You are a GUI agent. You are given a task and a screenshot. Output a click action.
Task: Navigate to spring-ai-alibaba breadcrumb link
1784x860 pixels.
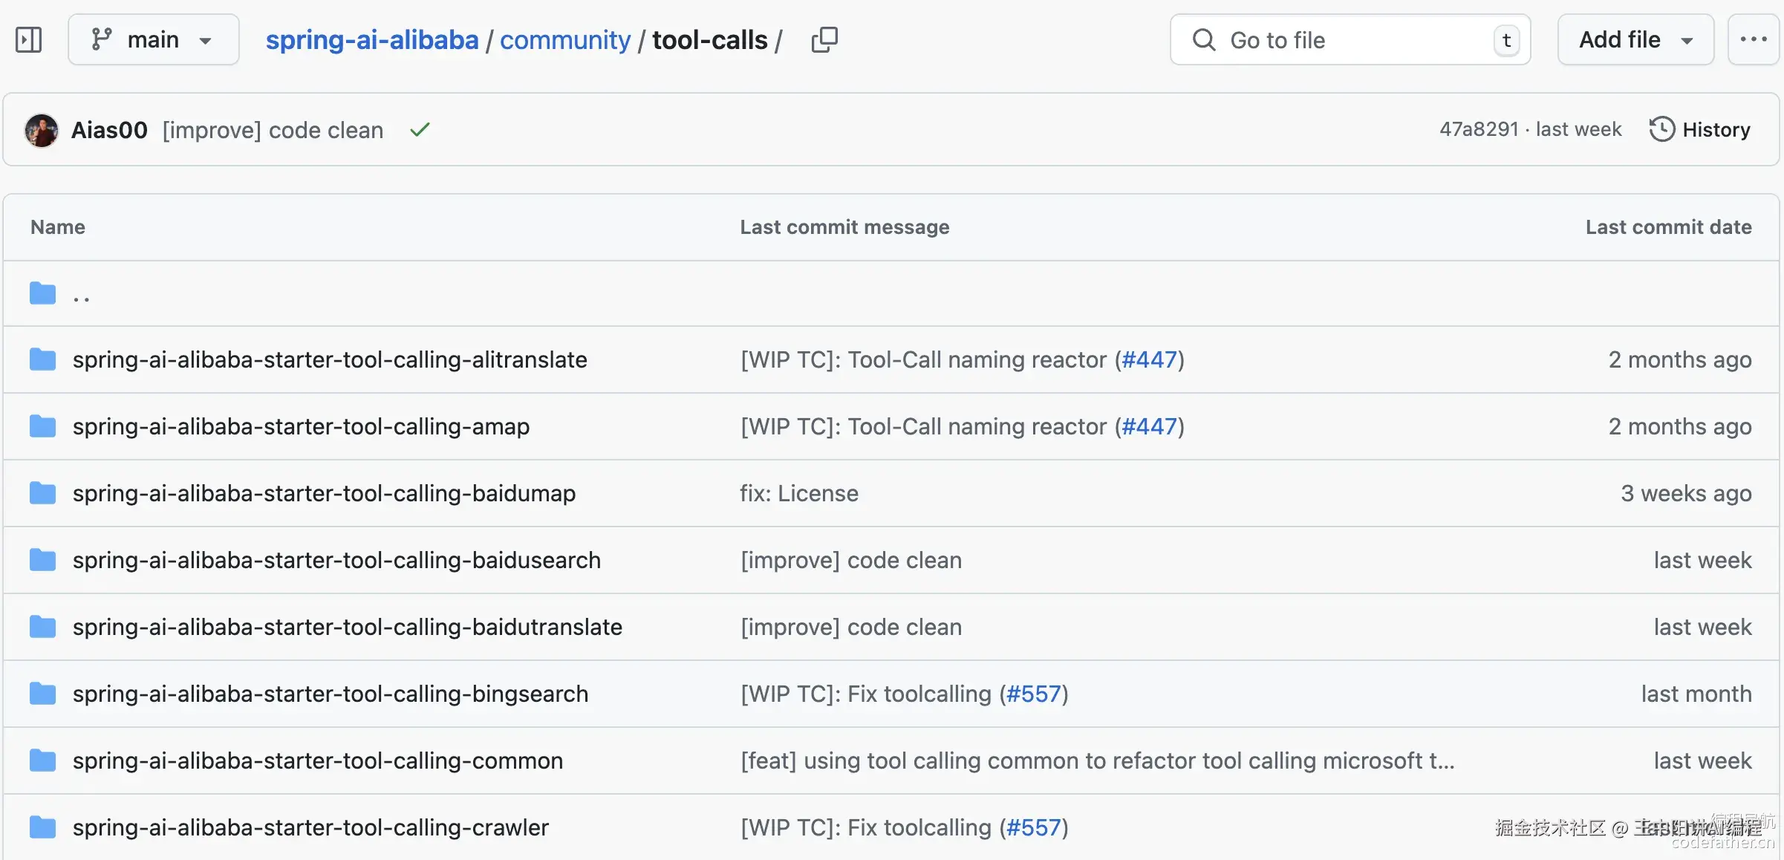pyautogui.click(x=372, y=39)
